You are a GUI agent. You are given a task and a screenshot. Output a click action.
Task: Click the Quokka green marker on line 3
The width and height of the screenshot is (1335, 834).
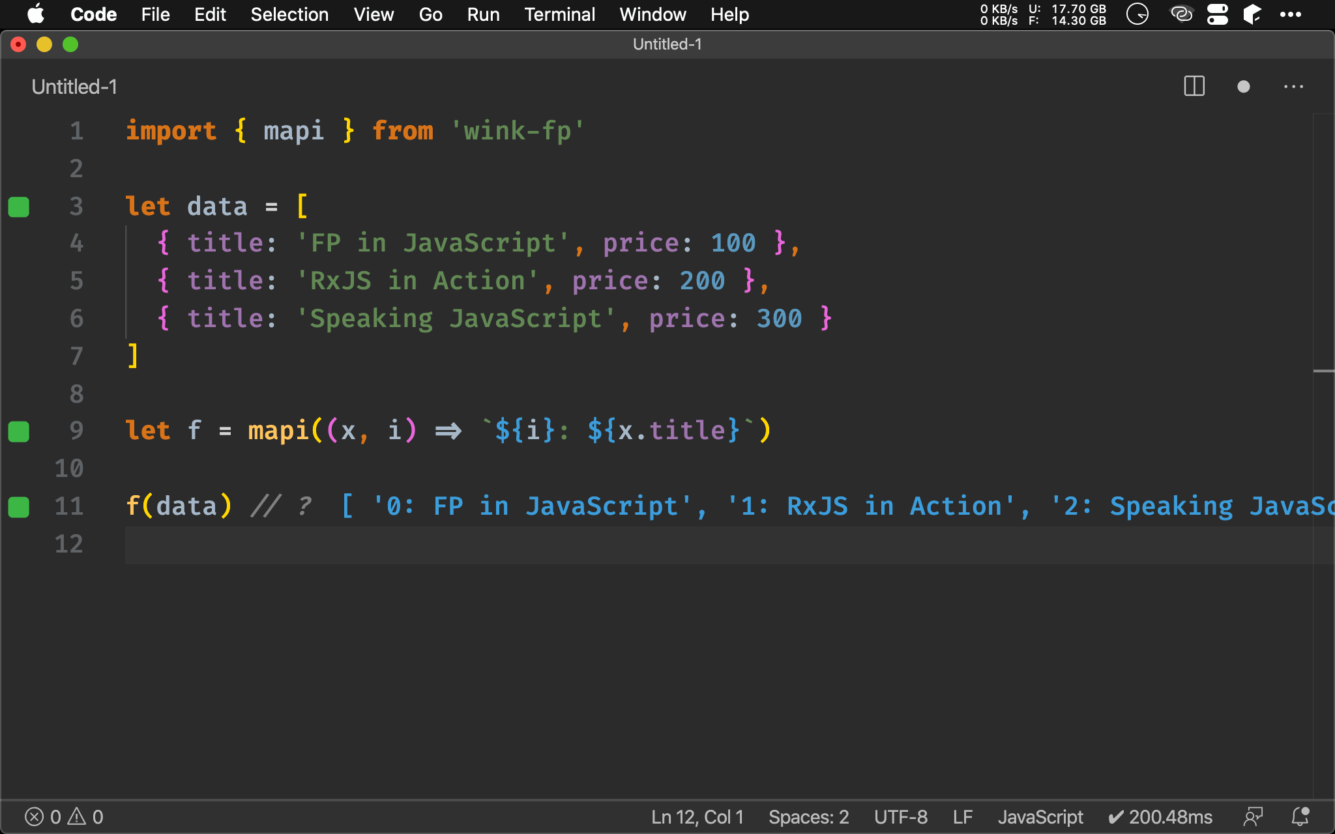19,207
